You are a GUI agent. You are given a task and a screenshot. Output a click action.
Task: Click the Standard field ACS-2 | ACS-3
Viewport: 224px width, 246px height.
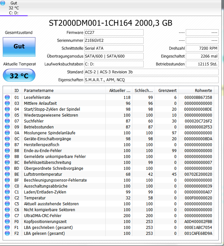[151, 72]
